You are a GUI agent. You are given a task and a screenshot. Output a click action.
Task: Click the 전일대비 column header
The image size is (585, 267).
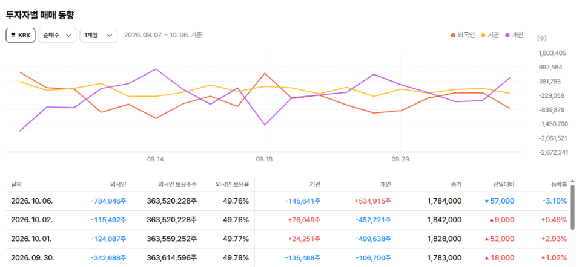coord(504,184)
